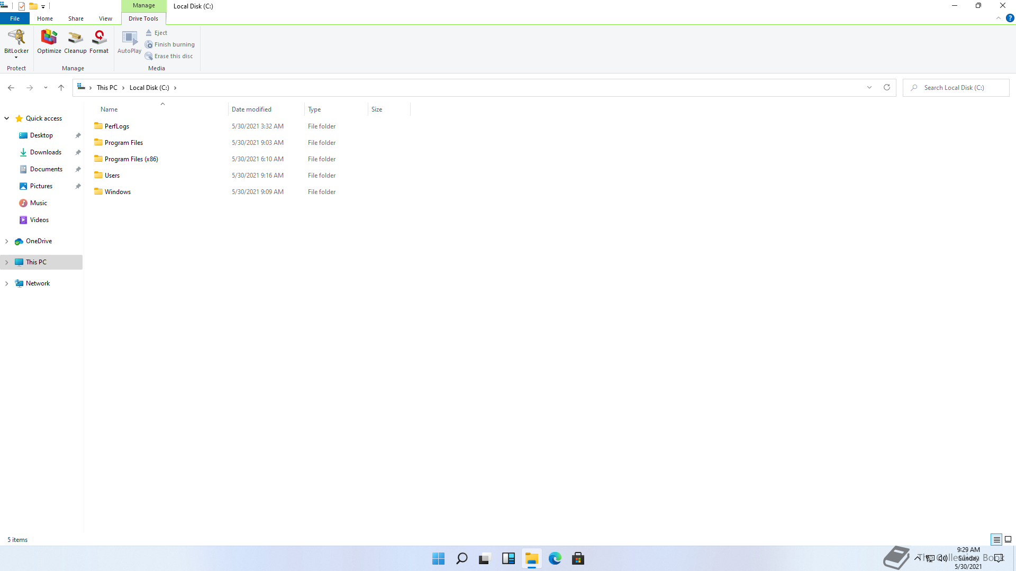Sort by the Date modified column header
Screen dimensions: 1016x571
tap(251, 109)
